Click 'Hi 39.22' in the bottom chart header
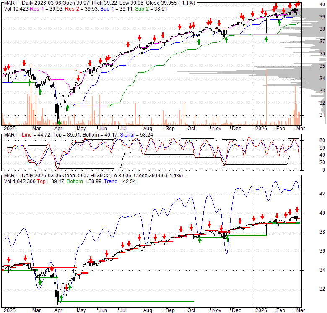The width and height of the screenshot is (327, 313). point(100,176)
